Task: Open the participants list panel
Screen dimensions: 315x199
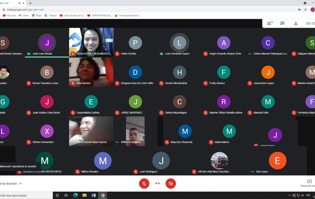Action: [269, 23]
